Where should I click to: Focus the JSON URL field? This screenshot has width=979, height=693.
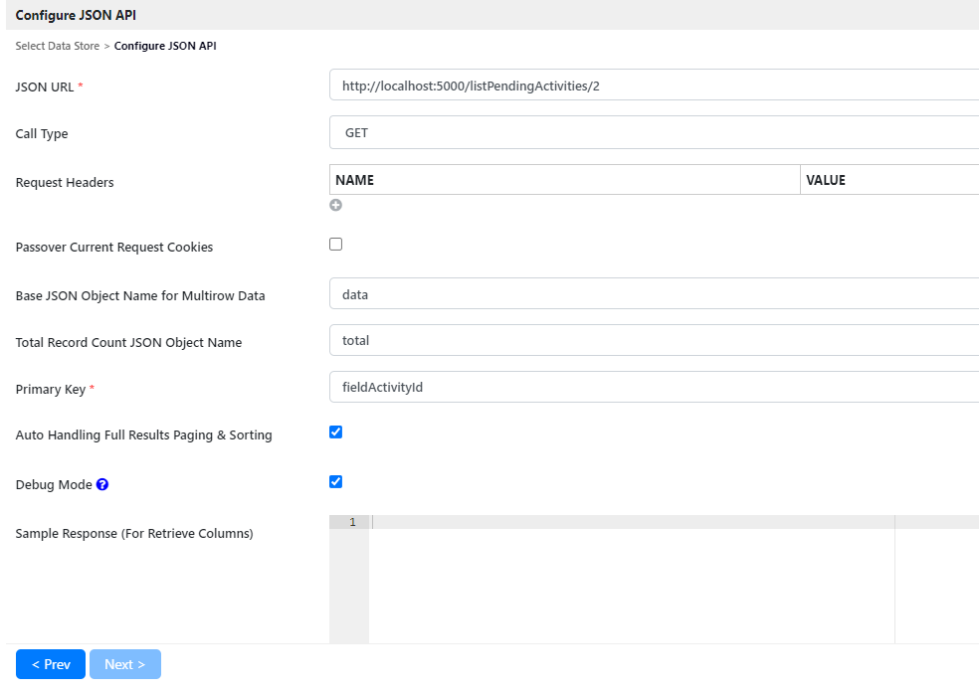click(x=654, y=85)
